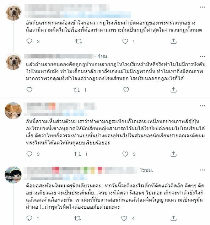
Task: Open the 15ชม. timestamp link
Action: coord(146,170)
